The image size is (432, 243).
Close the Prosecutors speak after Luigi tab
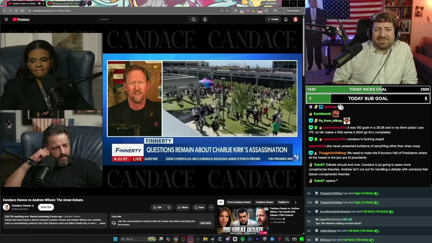click(83, 3)
